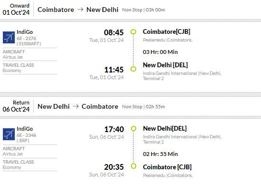261x186 pixels.
Task: Select the Onward 01 Oct'24 date label
Action: (x=16, y=10)
